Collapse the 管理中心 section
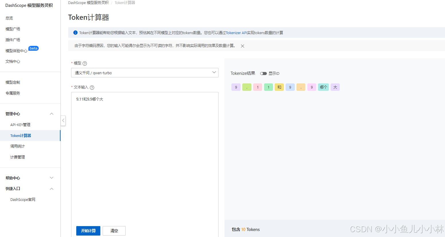 coord(52,114)
